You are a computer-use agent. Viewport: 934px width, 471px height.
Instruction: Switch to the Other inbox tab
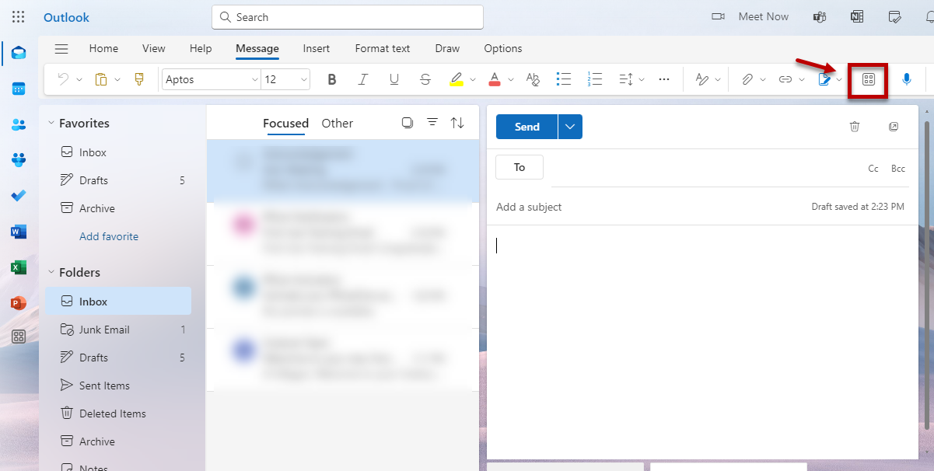337,123
